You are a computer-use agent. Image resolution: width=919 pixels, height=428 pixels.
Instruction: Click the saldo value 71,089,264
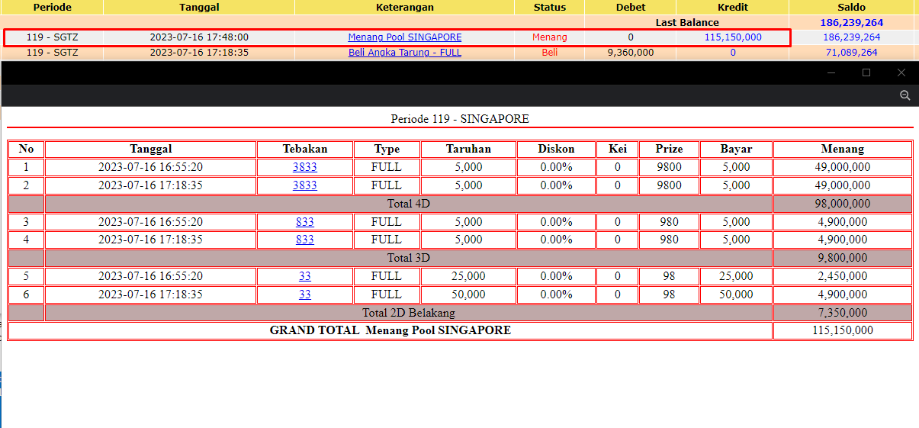[x=852, y=53]
